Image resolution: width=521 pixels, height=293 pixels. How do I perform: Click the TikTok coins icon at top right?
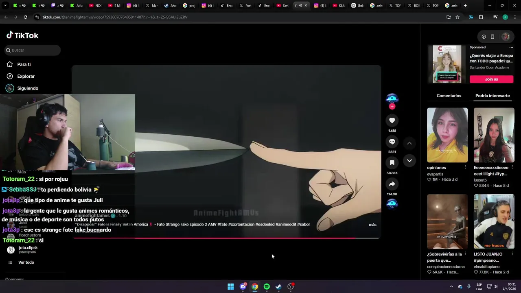[484, 37]
